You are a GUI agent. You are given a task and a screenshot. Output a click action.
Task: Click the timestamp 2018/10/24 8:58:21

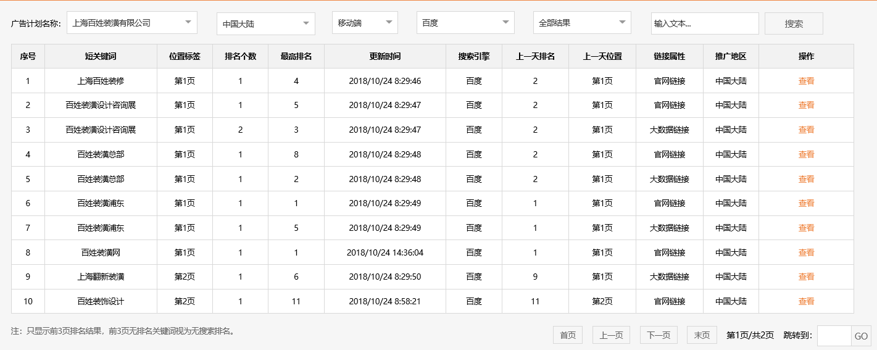click(385, 301)
